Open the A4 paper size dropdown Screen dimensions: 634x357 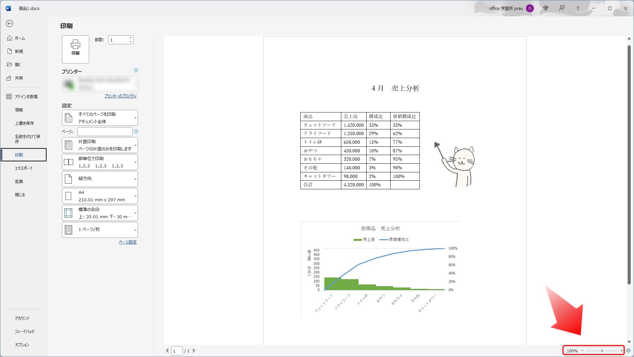(x=100, y=196)
